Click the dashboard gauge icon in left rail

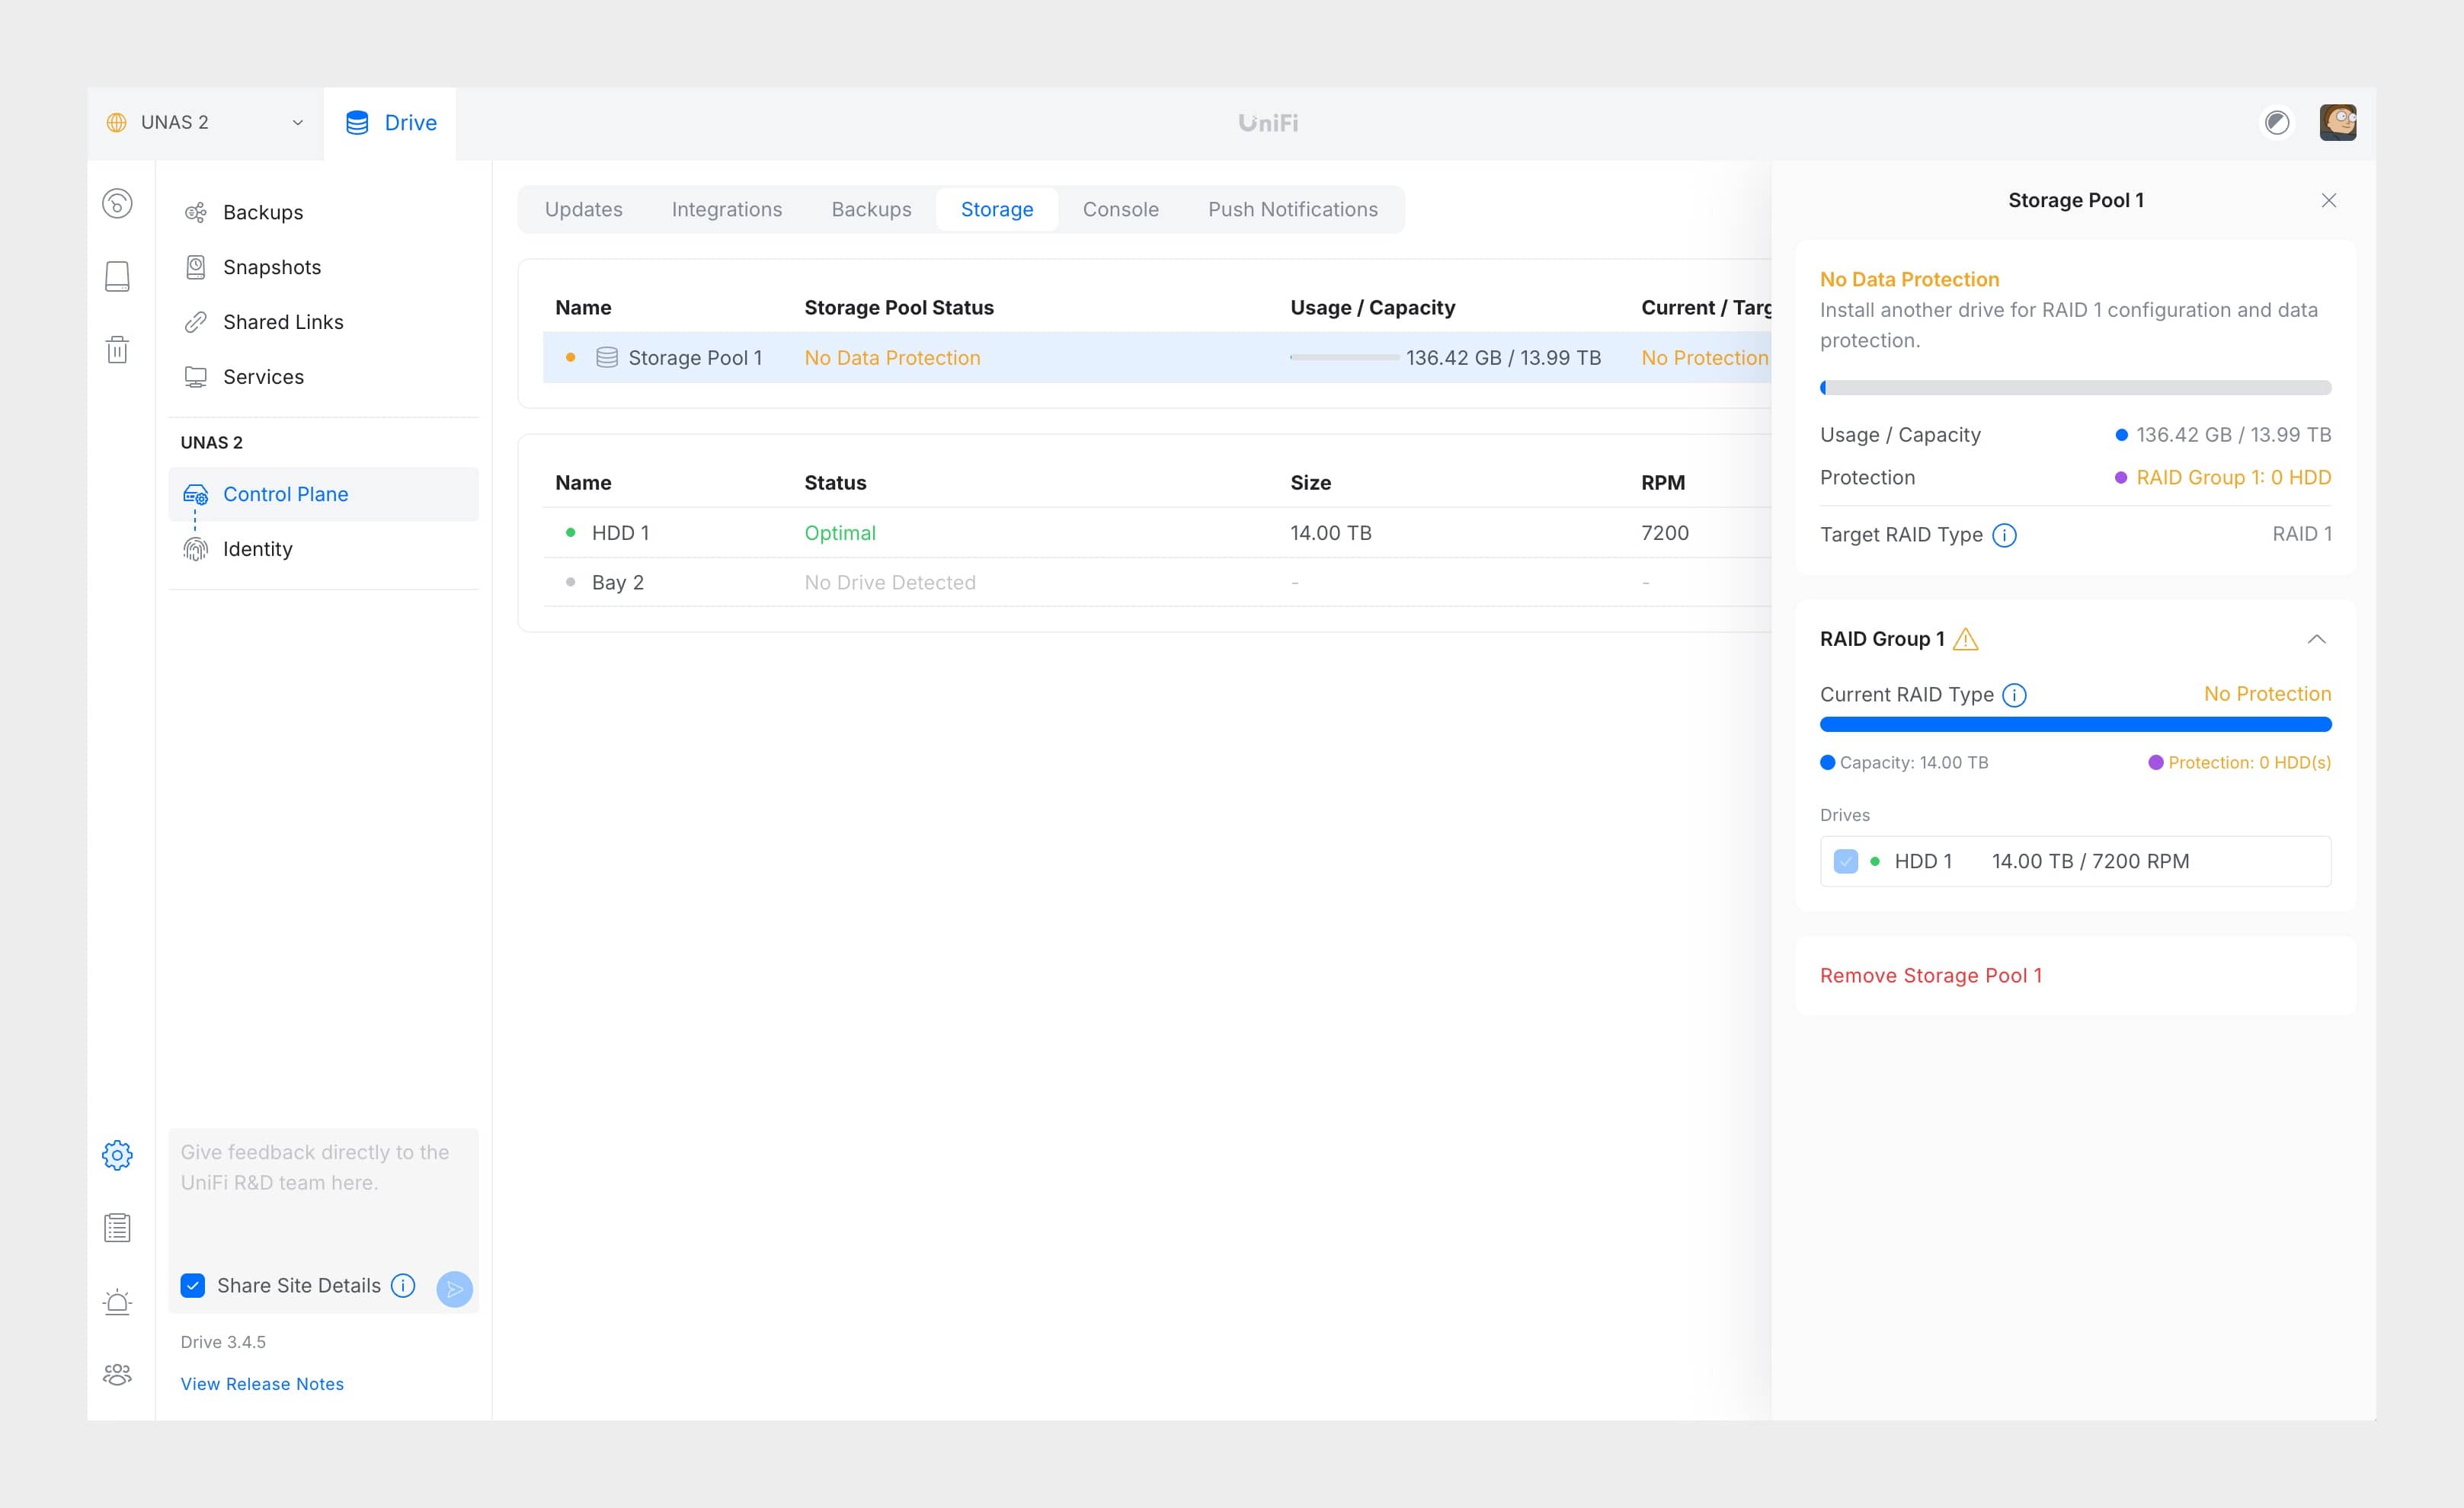[117, 204]
